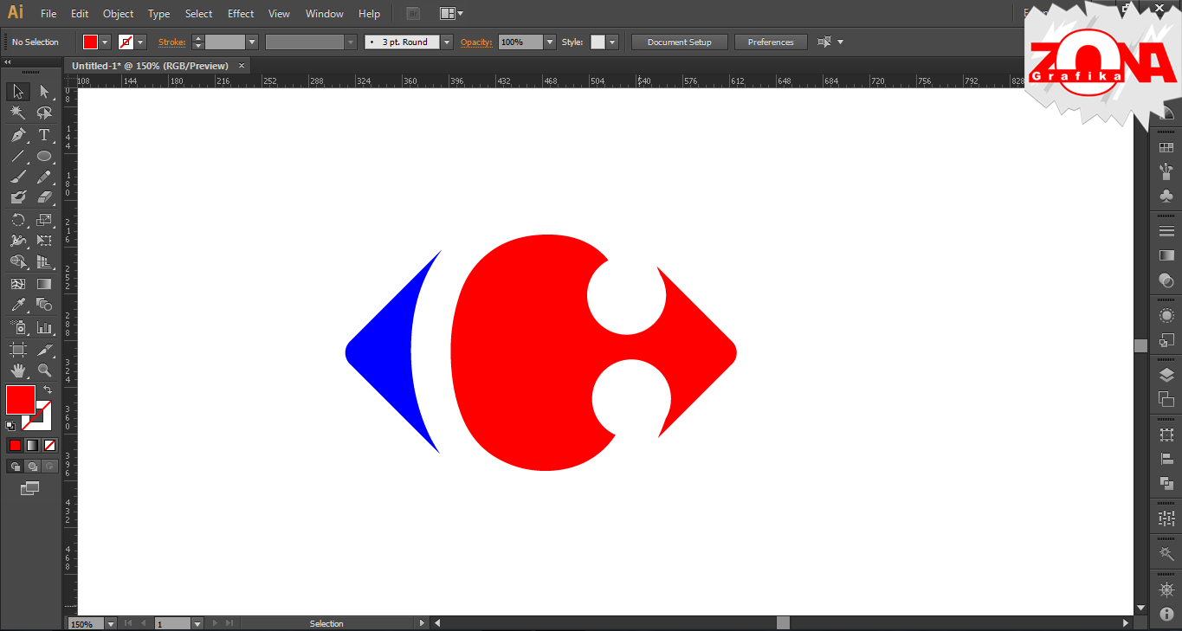Image resolution: width=1182 pixels, height=631 pixels.
Task: Switch to the Untitled-1 document tab
Action: point(151,66)
